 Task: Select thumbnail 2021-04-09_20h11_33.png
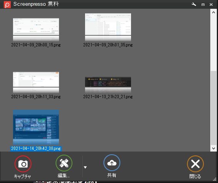(x=36, y=82)
